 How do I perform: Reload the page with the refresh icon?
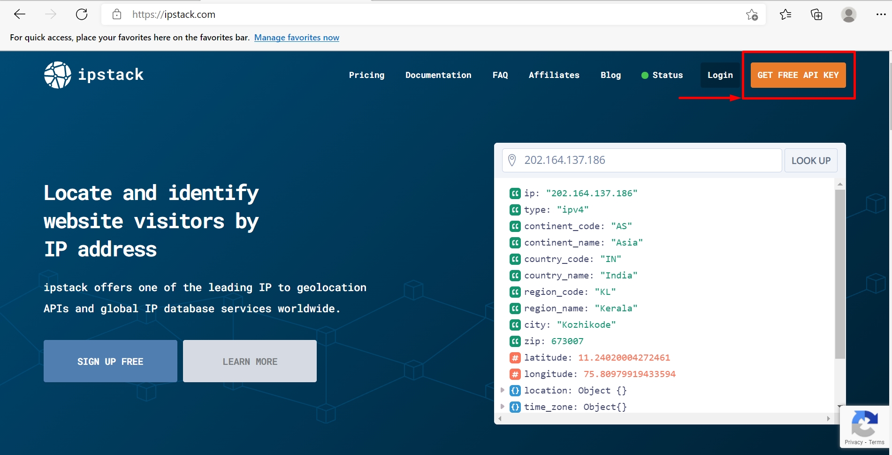pyautogui.click(x=82, y=15)
